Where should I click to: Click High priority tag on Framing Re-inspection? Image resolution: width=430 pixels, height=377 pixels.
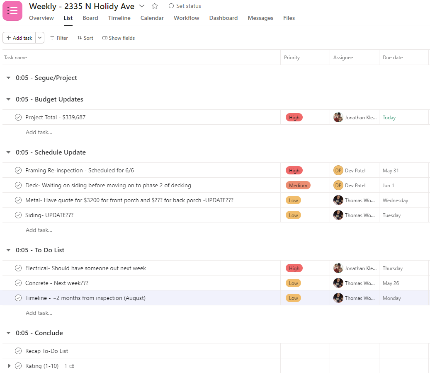click(294, 171)
